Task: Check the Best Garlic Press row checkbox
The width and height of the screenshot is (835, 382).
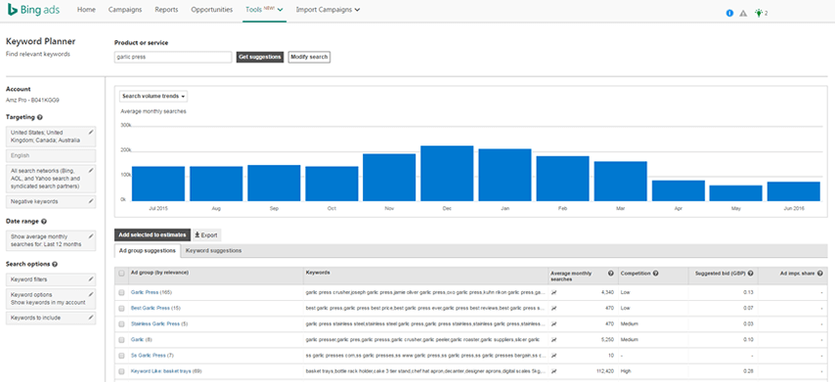Action: [122, 308]
